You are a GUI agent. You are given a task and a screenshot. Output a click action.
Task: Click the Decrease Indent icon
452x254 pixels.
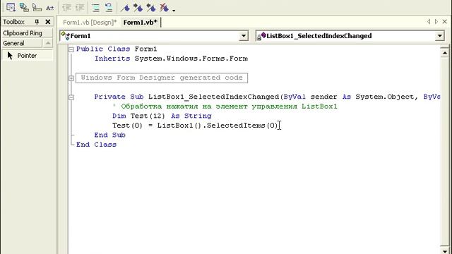[x=66, y=8]
